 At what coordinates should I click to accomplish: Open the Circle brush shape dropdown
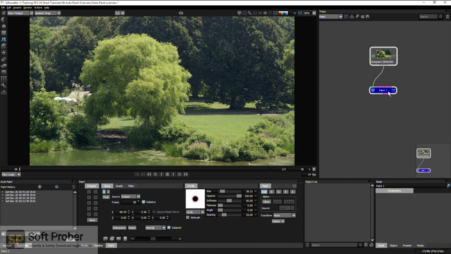(195, 212)
